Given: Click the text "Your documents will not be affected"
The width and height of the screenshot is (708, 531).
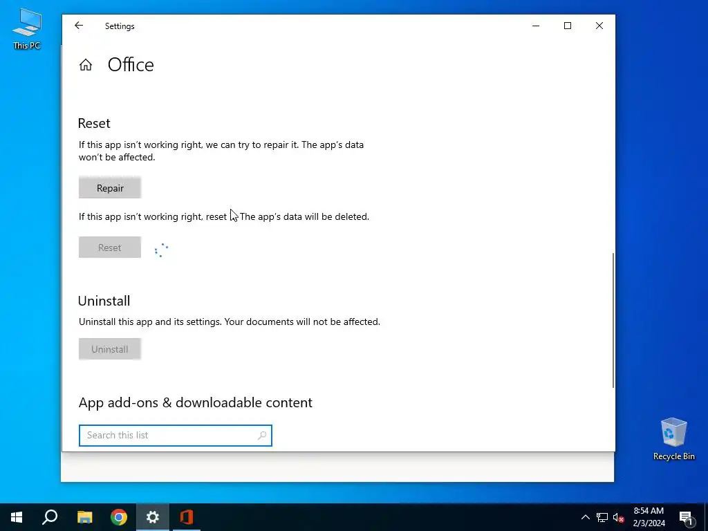Looking at the screenshot, I should pyautogui.click(x=302, y=322).
